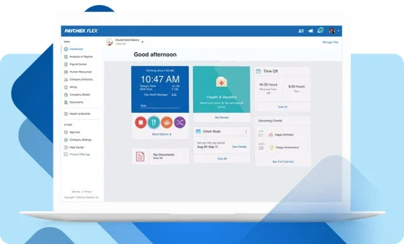Expand the user account dropdown arrow
The width and height of the screenshot is (404, 244).
[x=338, y=31]
